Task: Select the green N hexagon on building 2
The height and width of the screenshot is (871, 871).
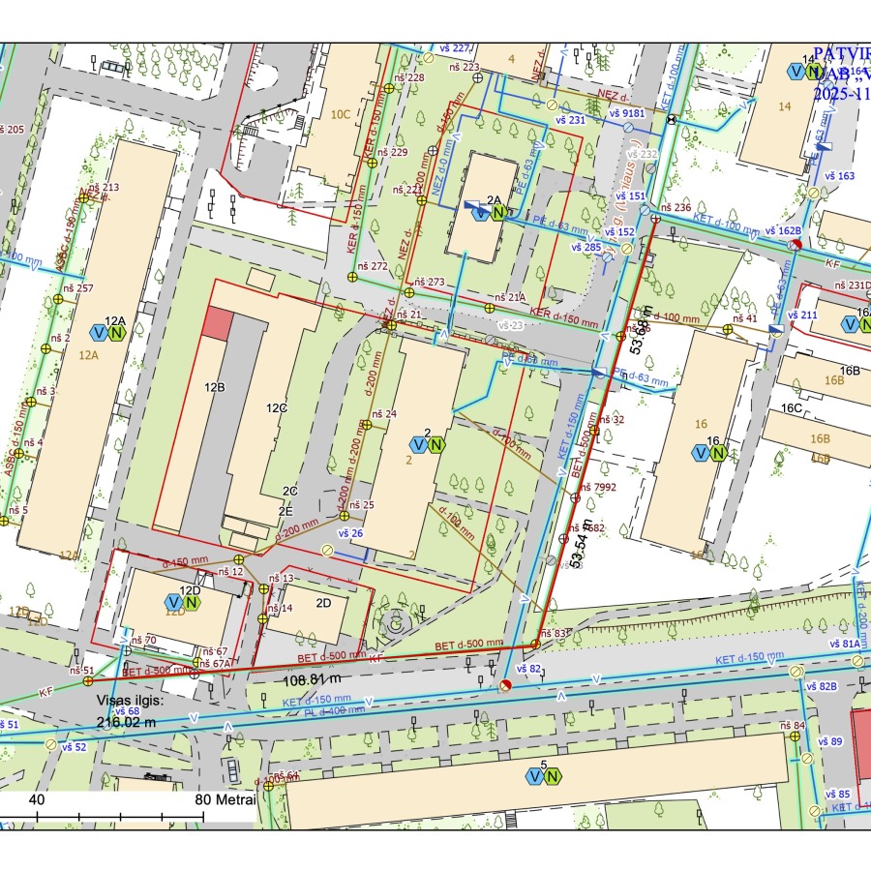Action: pyautogui.click(x=436, y=445)
